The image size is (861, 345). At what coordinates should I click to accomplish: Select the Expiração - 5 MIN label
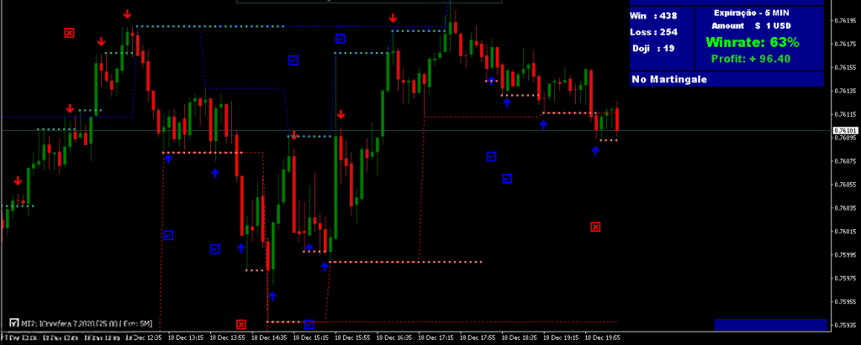pyautogui.click(x=752, y=13)
